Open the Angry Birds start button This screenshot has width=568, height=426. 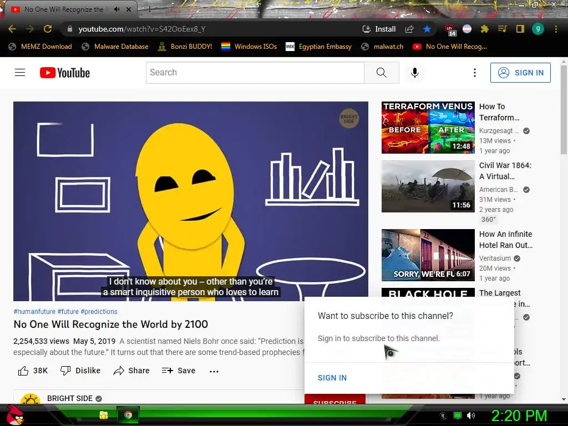click(x=15, y=415)
